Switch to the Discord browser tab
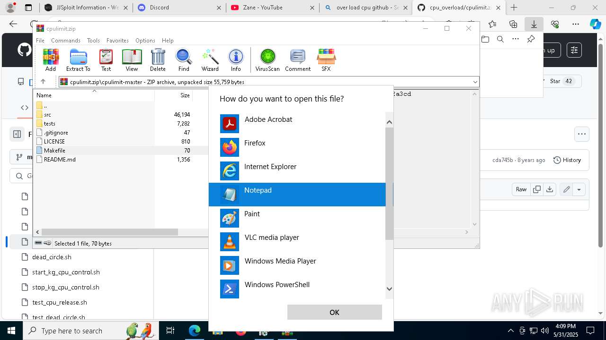 click(x=179, y=8)
